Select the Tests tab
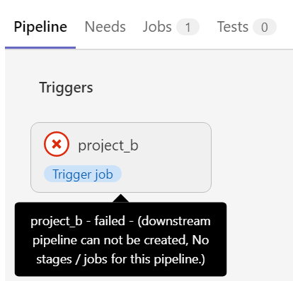Image resolution: width=293 pixels, height=281 pixels. pyautogui.click(x=246, y=27)
